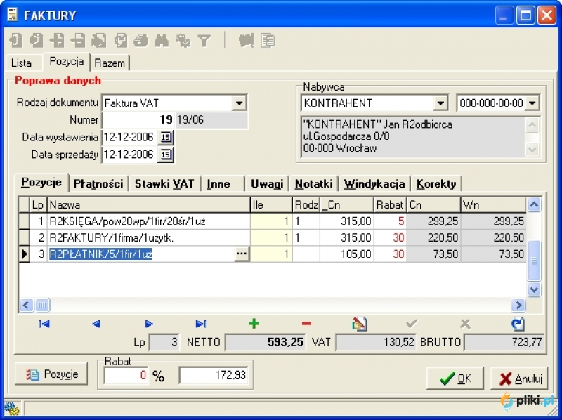Viewport: 562px width, 420px height.
Task: Go to next record in navigator
Action: click(x=149, y=324)
